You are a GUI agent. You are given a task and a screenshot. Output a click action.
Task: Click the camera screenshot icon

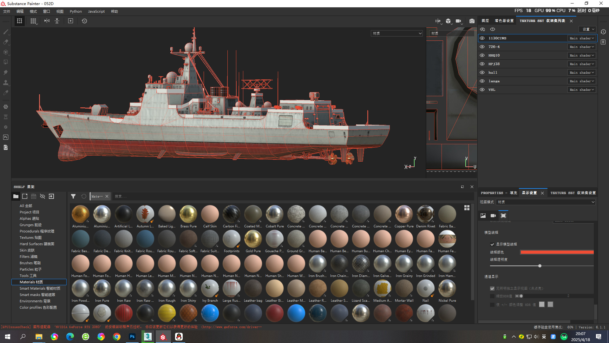472,21
